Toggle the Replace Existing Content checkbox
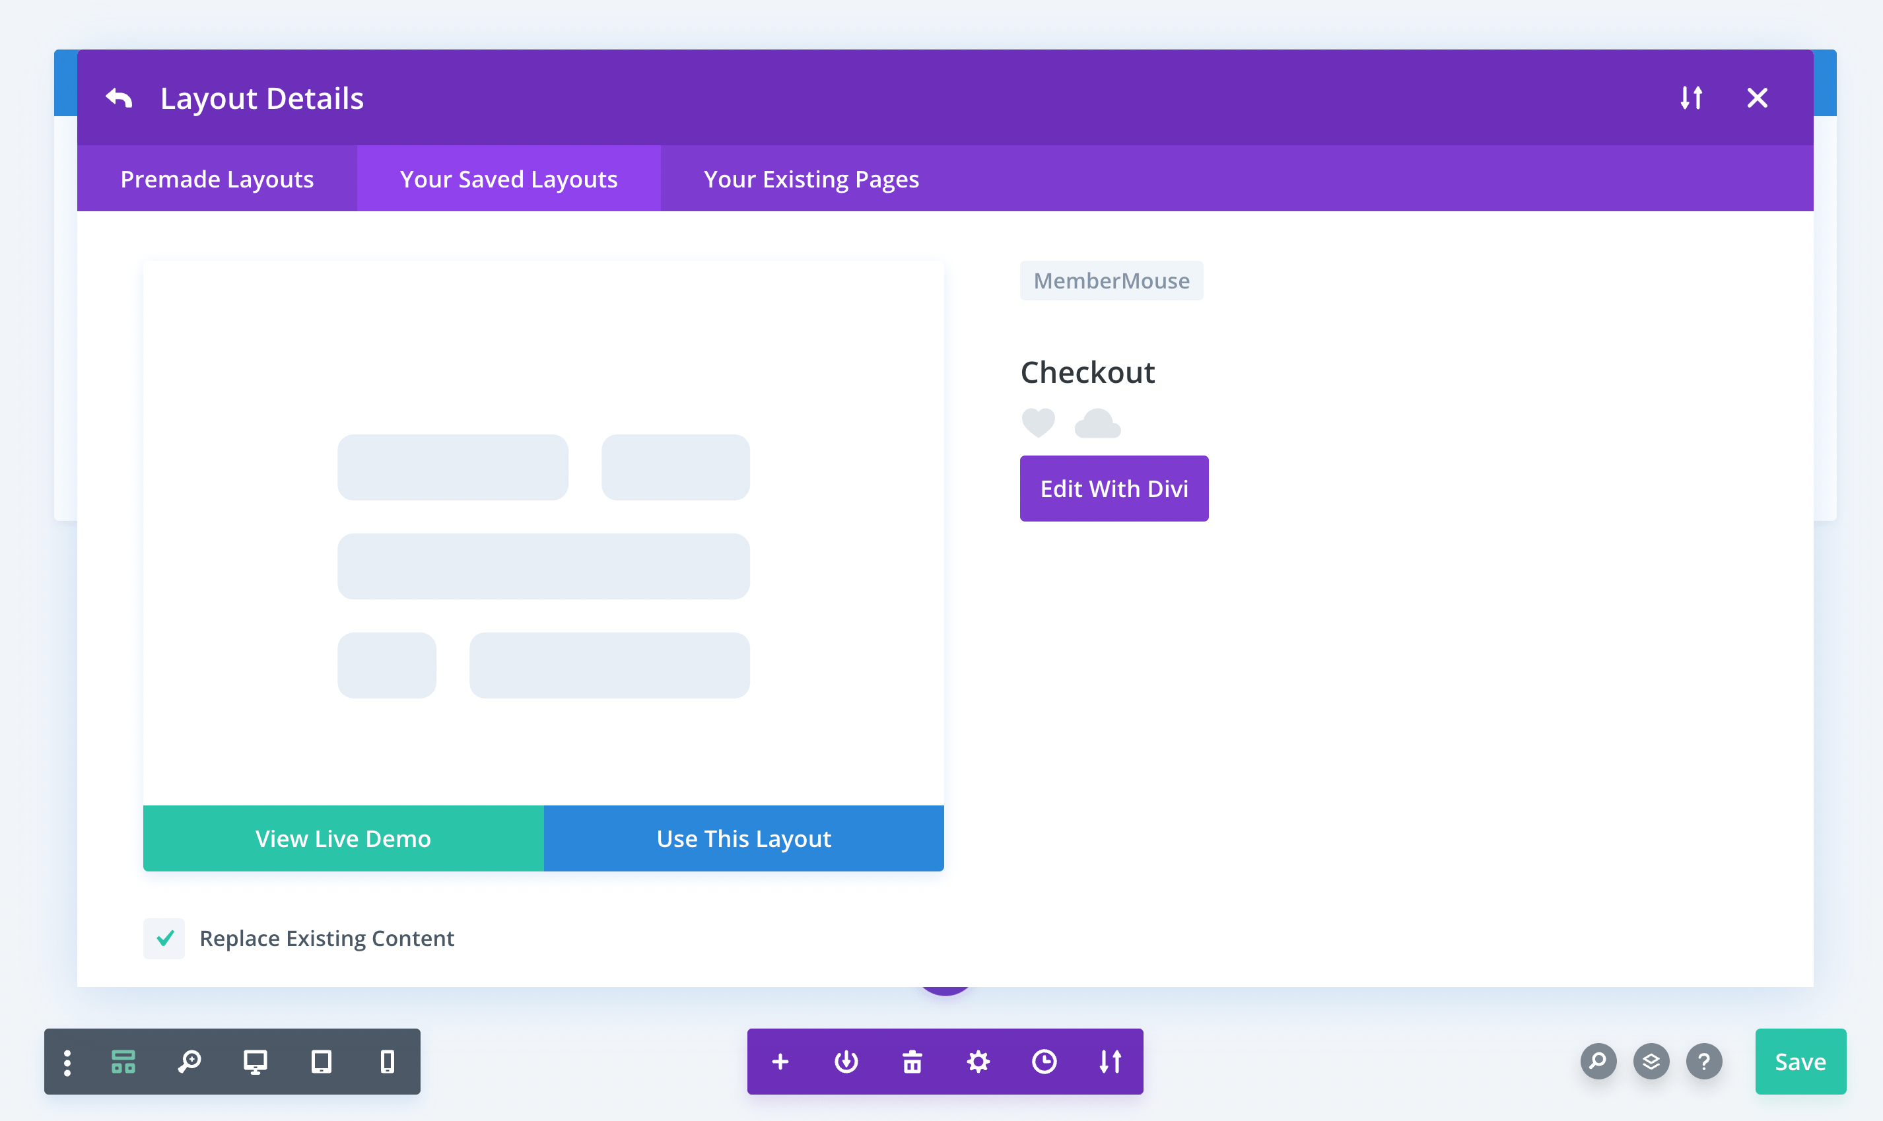Screen dimensions: 1883x1121 point(166,938)
